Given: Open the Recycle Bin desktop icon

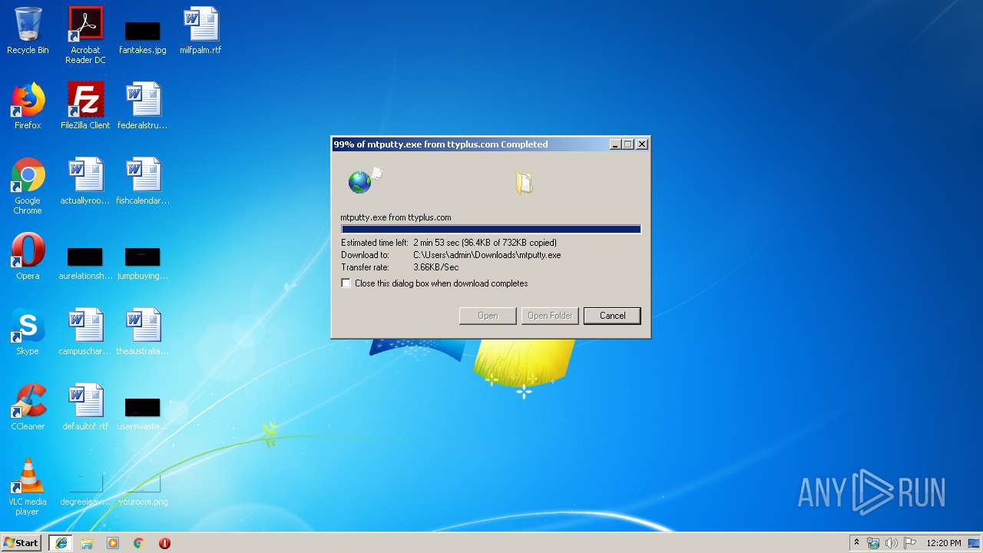Looking at the screenshot, I should pyautogui.click(x=28, y=31).
